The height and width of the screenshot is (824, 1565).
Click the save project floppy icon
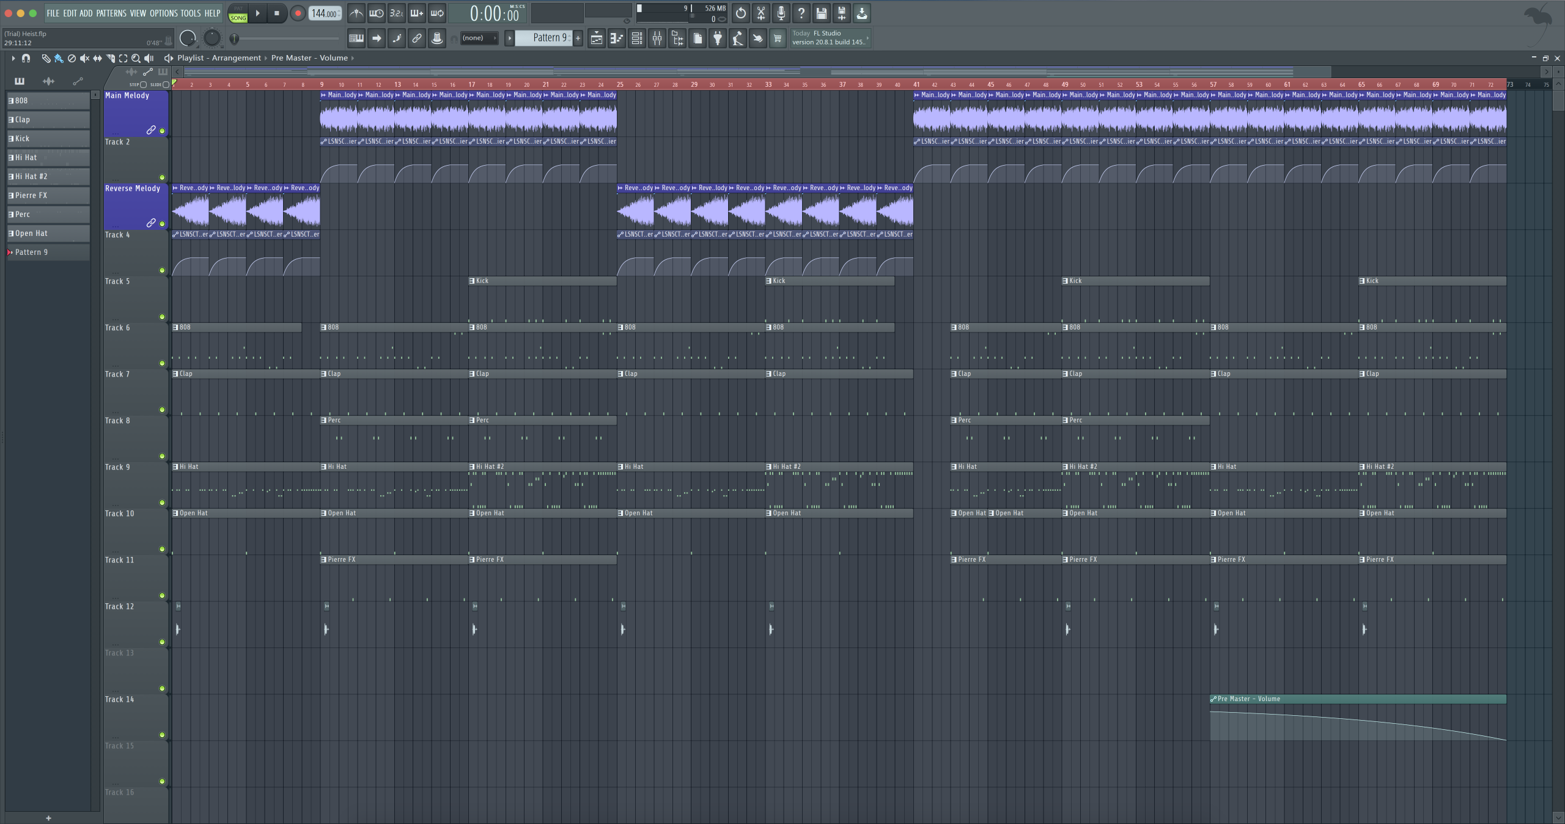821,13
